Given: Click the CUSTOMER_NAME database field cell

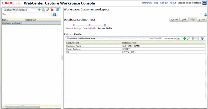Looking at the screenshot, I should [x=164, y=46].
